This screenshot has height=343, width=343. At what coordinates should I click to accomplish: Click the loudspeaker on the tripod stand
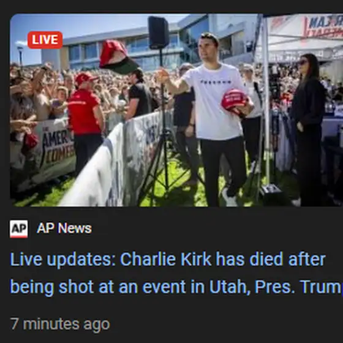pos(159,32)
